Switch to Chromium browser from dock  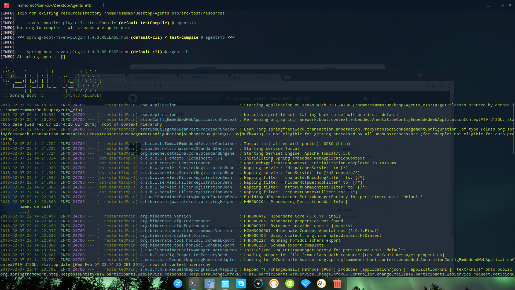coord(209,283)
